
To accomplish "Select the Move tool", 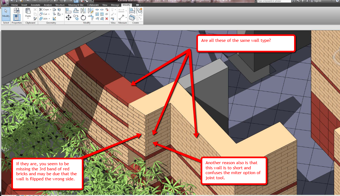I will 69,18.
